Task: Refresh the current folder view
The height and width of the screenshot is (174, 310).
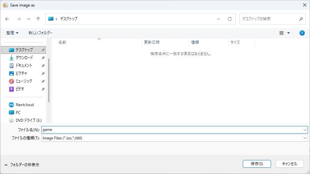Action: pyautogui.click(x=230, y=19)
